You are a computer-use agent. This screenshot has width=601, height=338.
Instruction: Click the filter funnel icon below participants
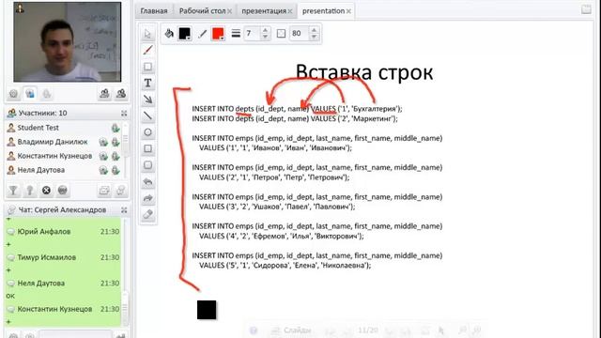(13, 190)
